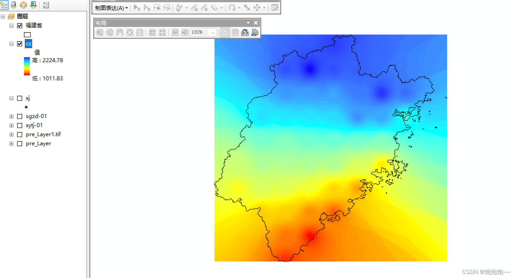
Task: Go back to previous layout extent
Action: 175,32
